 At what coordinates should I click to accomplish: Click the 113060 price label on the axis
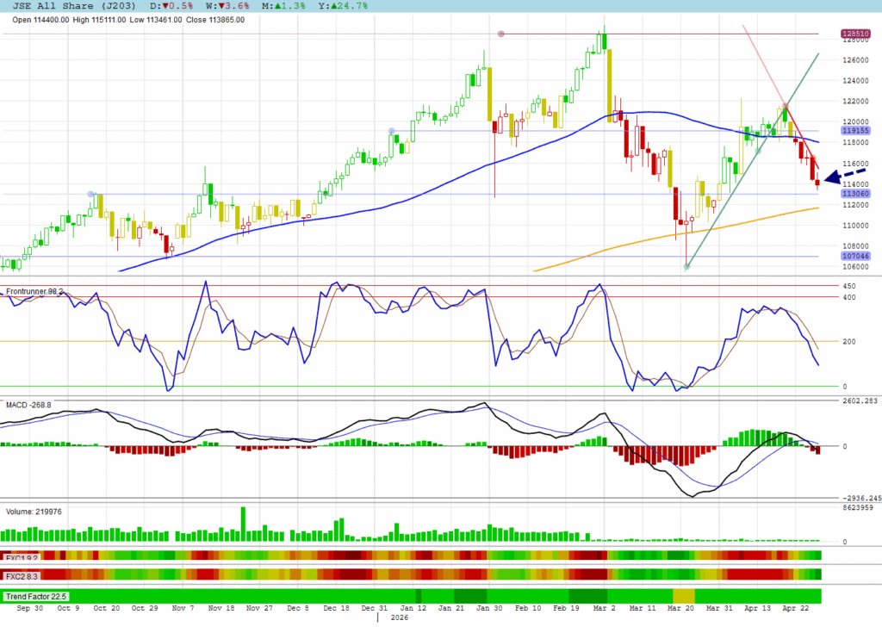point(854,194)
